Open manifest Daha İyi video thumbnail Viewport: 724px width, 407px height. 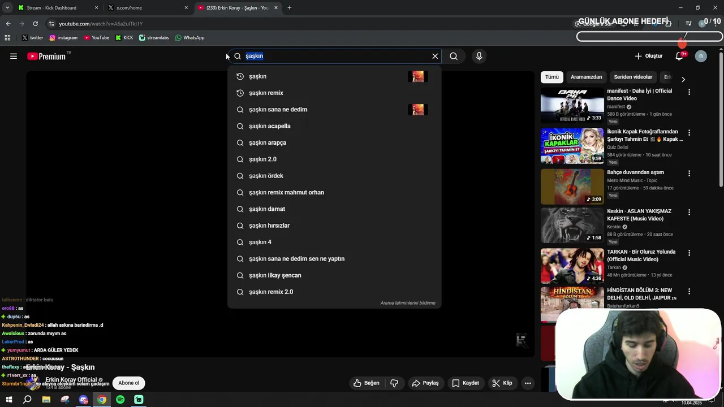572,105
